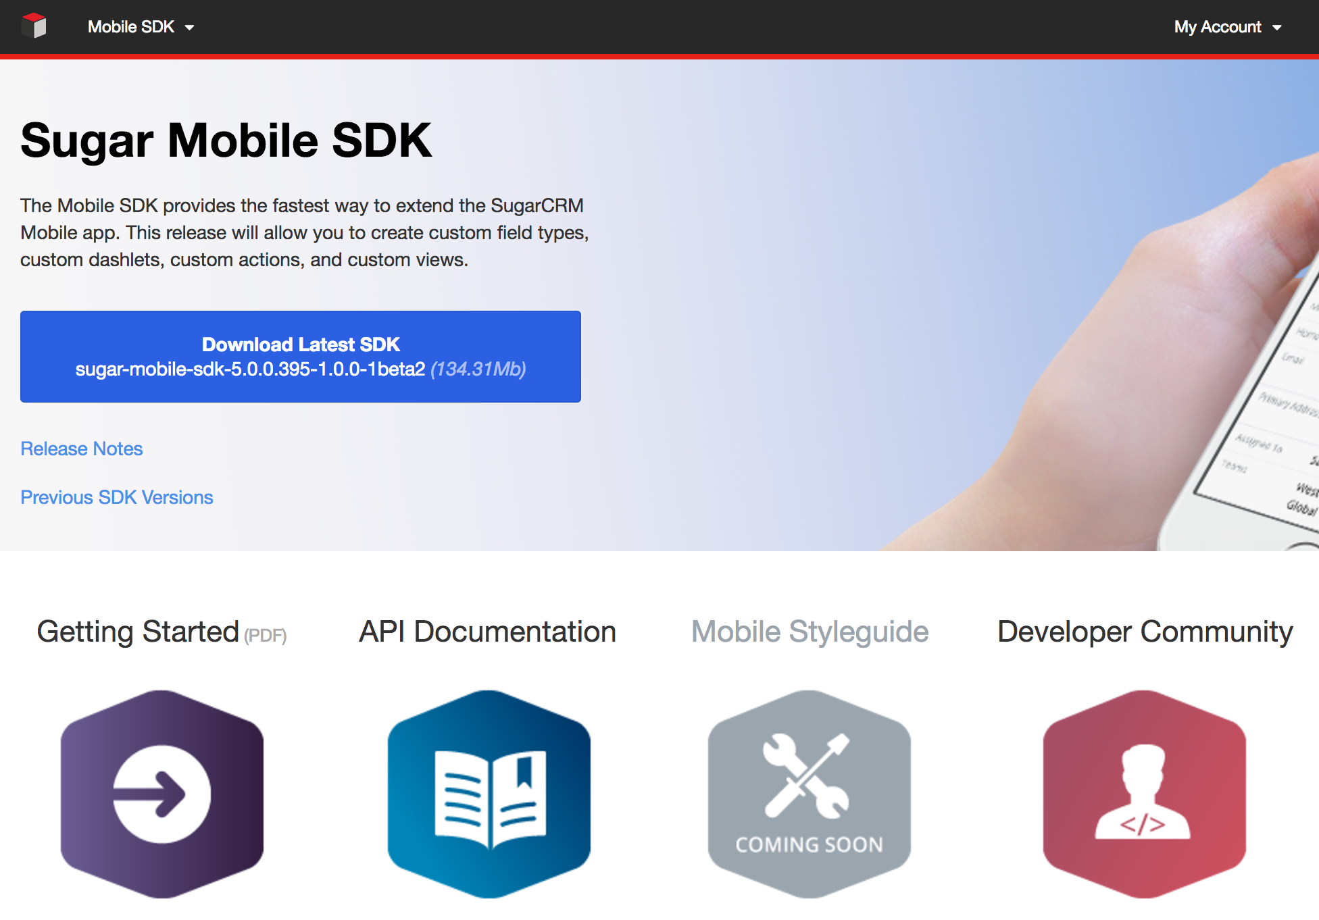Open the Developer Community person hexagon icon
This screenshot has height=920, width=1319.
click(1144, 794)
